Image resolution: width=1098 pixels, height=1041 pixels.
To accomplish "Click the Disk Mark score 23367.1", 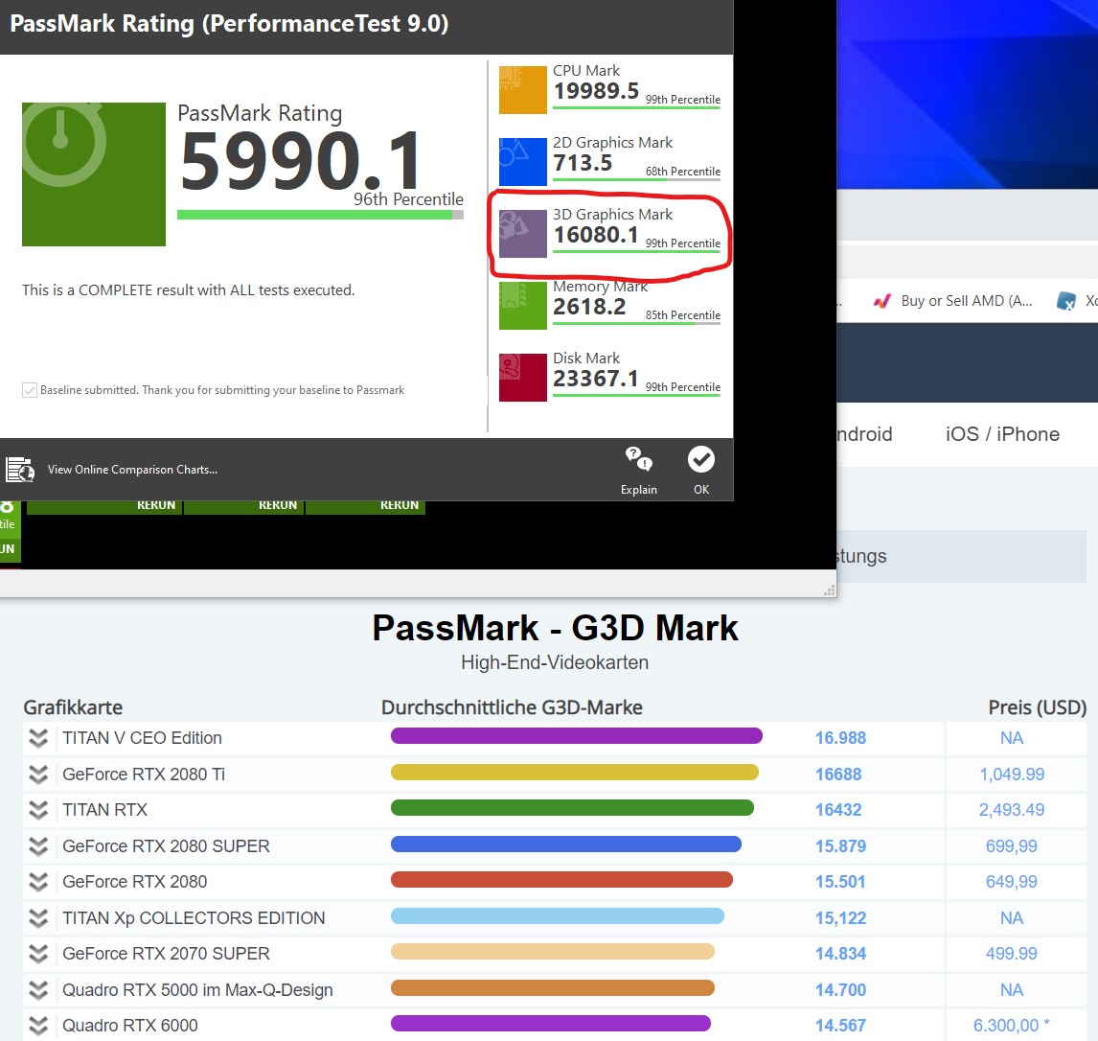I will (x=596, y=379).
